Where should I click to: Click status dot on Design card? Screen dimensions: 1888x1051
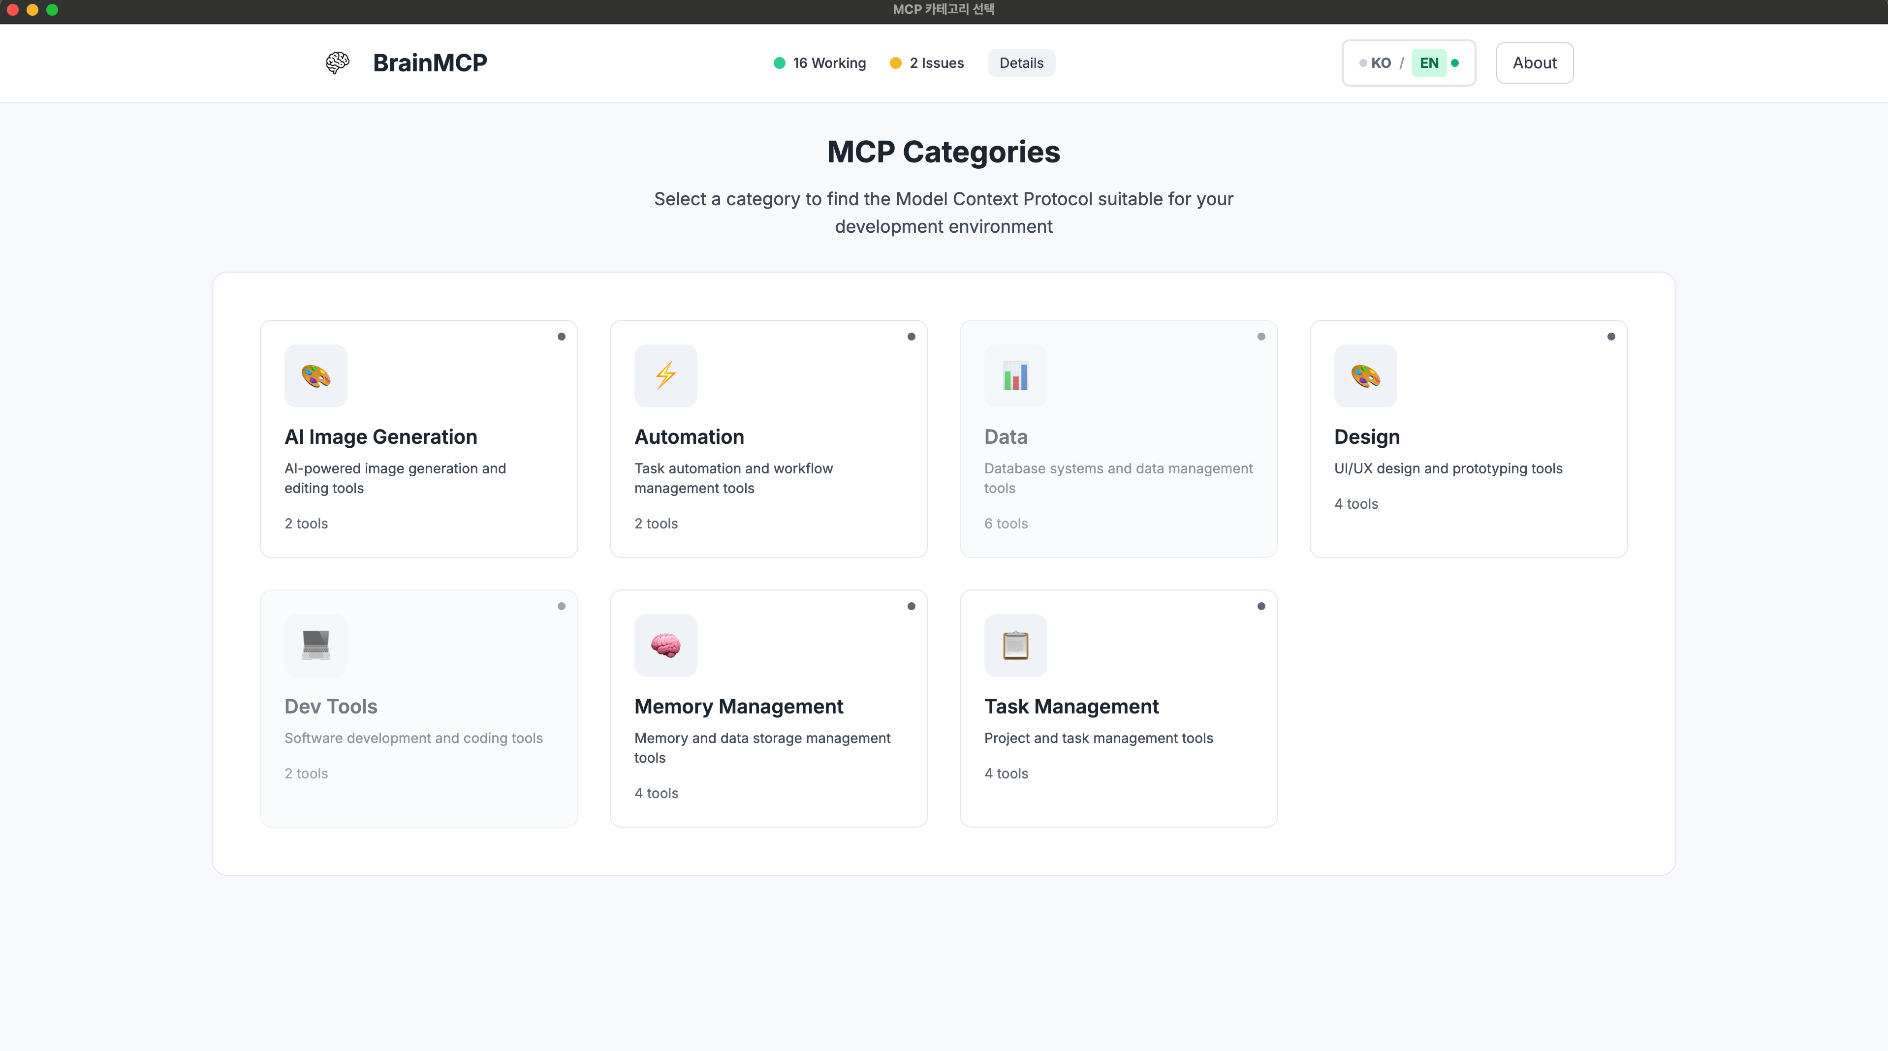pos(1611,337)
